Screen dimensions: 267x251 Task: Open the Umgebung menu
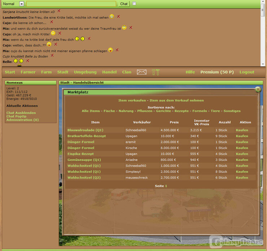(x=85, y=72)
